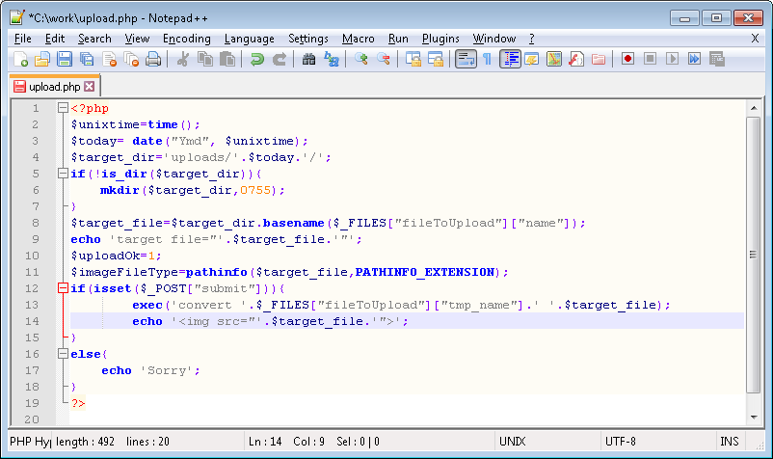773x459 pixels.
Task: Toggle Show all characters pilcrow icon
Action: click(488, 59)
